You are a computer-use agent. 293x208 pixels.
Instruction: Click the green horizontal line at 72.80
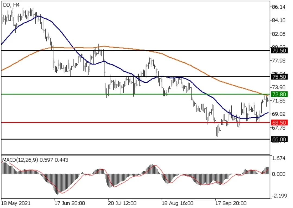136,94
